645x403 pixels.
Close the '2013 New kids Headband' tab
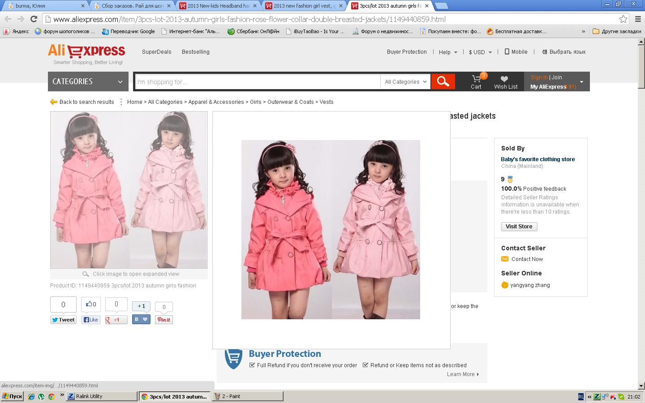255,6
